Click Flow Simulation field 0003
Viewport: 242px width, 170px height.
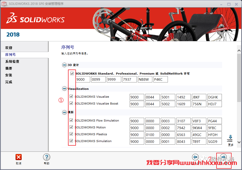click(168, 121)
